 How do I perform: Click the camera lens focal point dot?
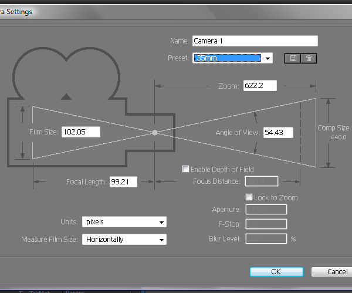click(155, 133)
